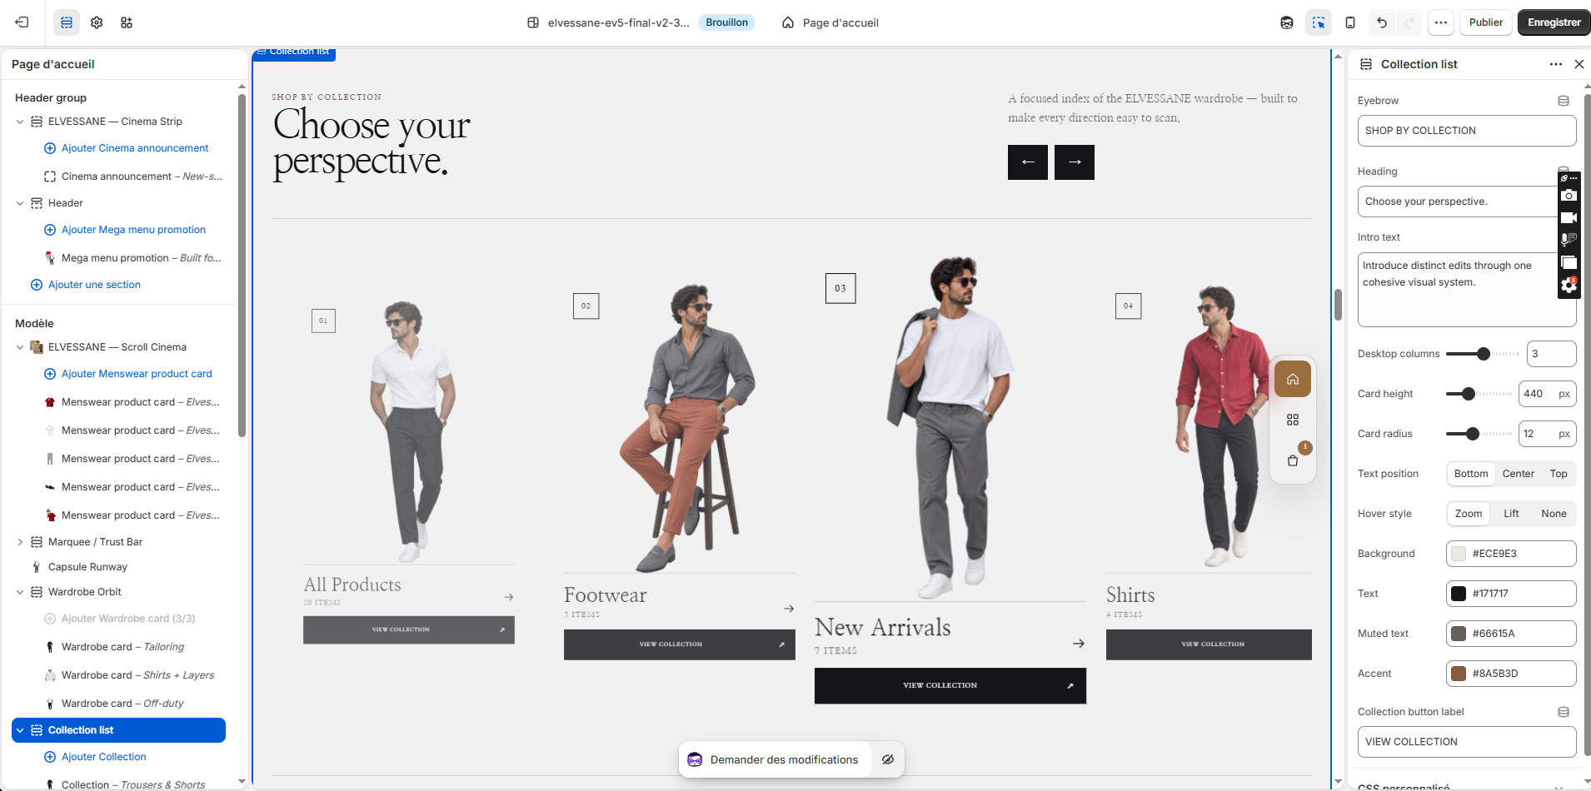The image size is (1591, 791).
Task: Set Text position to Center
Action: (1519, 474)
